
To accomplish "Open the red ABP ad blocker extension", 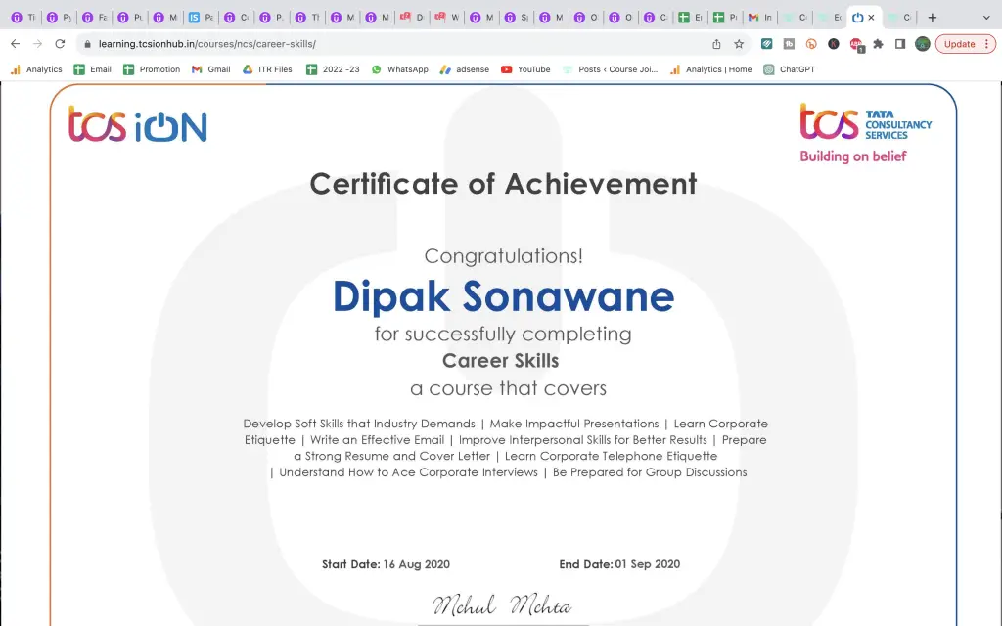I will 856,45.
